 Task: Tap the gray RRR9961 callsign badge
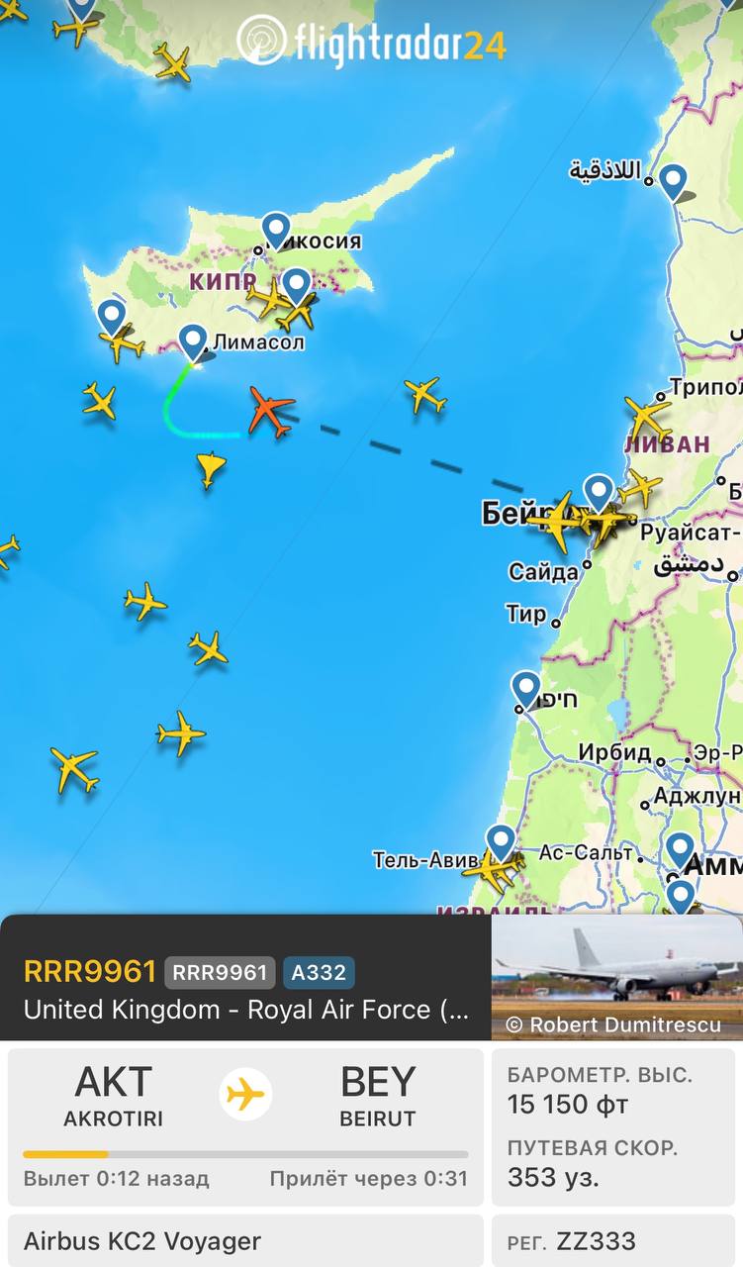pos(220,972)
